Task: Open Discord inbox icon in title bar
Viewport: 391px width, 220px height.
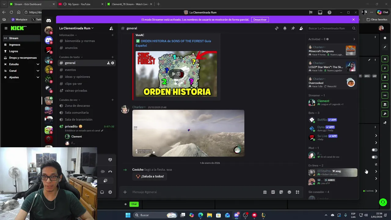Action: 320,13
